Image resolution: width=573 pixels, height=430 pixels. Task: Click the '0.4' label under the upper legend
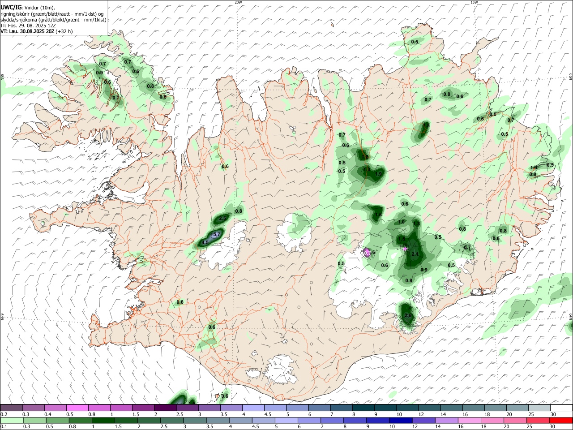point(48,414)
